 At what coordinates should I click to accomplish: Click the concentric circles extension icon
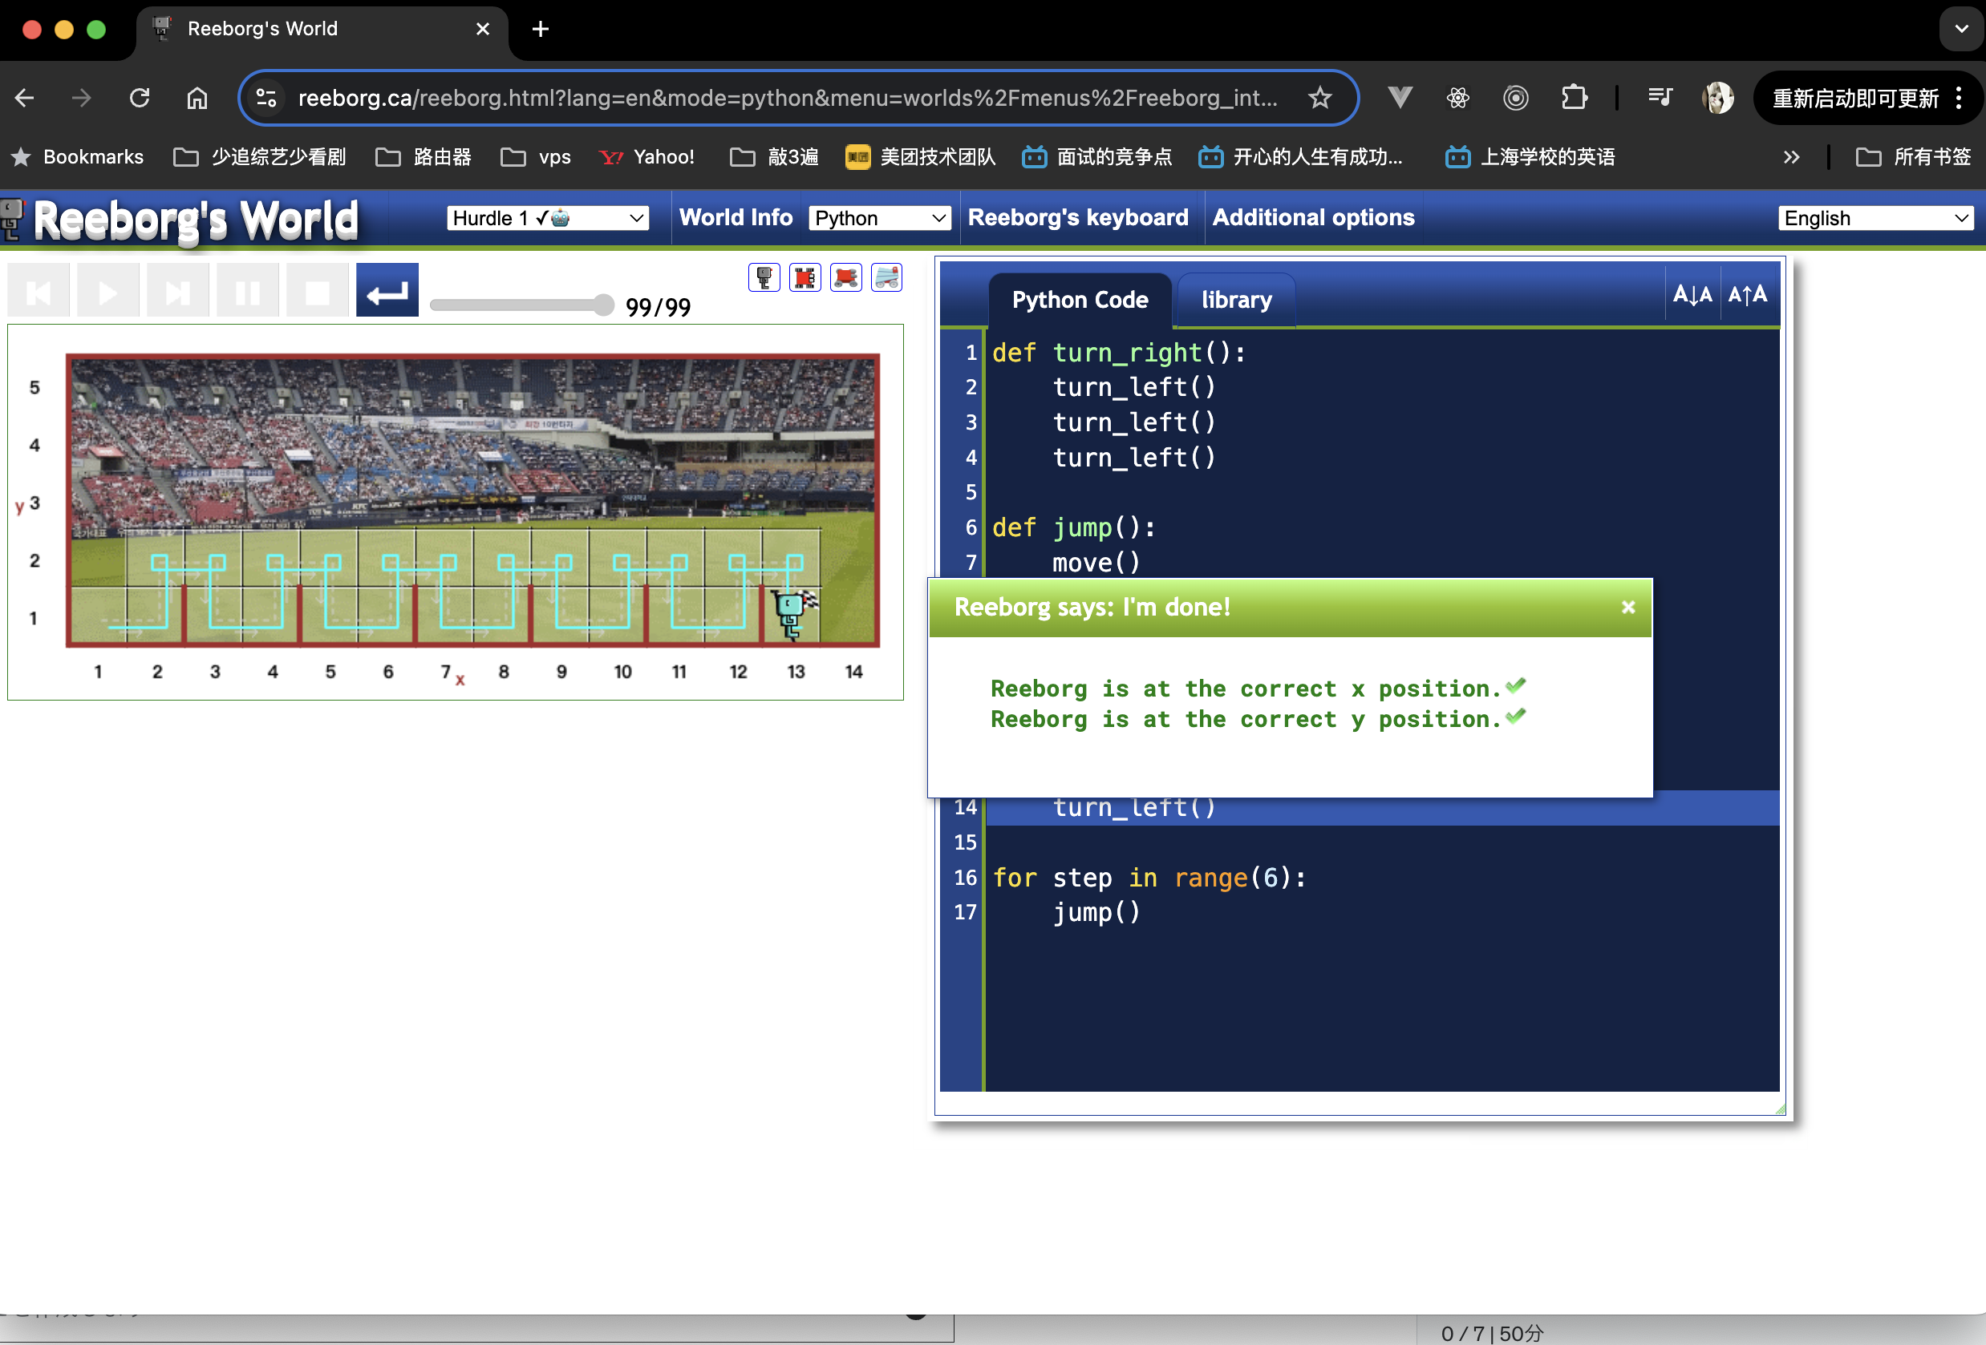1515,99
